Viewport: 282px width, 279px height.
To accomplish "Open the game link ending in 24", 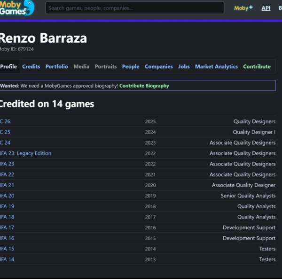I will coord(5,143).
